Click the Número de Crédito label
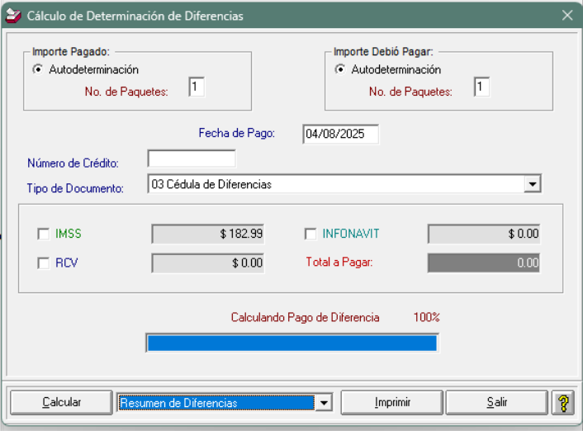The height and width of the screenshot is (431, 583). point(73,163)
